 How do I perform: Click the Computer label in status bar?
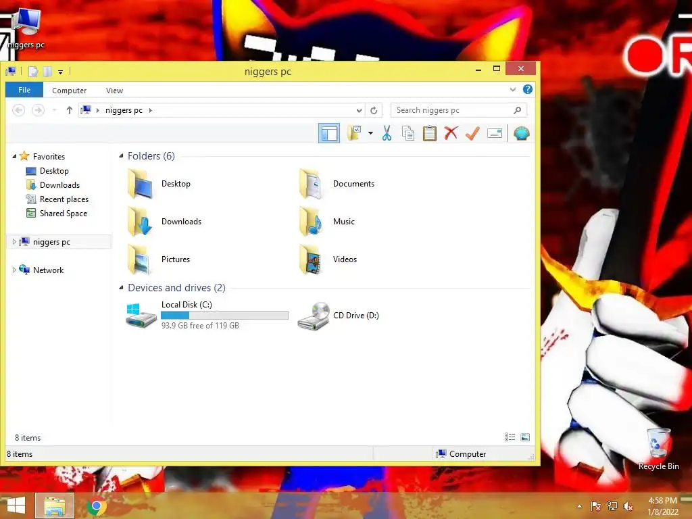468,454
